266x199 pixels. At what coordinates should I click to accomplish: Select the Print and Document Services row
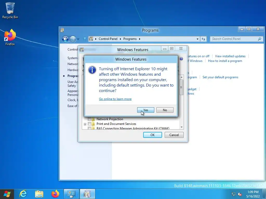point(116,124)
